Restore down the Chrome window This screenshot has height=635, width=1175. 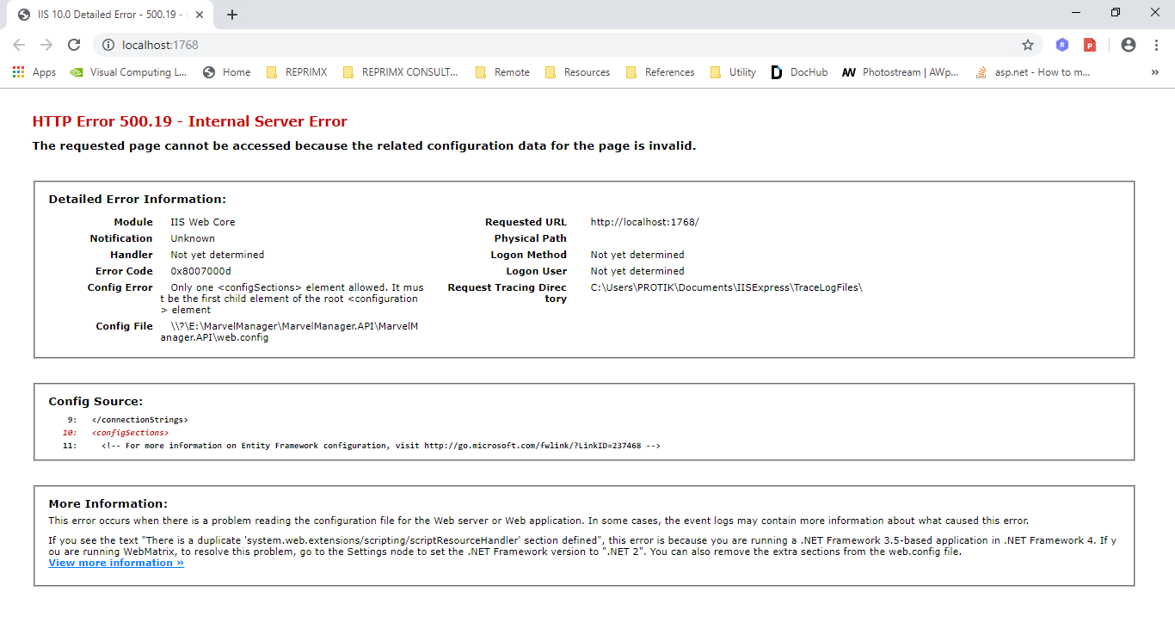click(1116, 12)
